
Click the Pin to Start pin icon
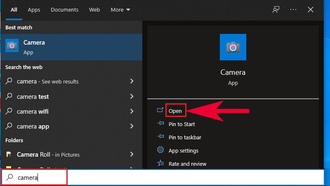pos(160,123)
